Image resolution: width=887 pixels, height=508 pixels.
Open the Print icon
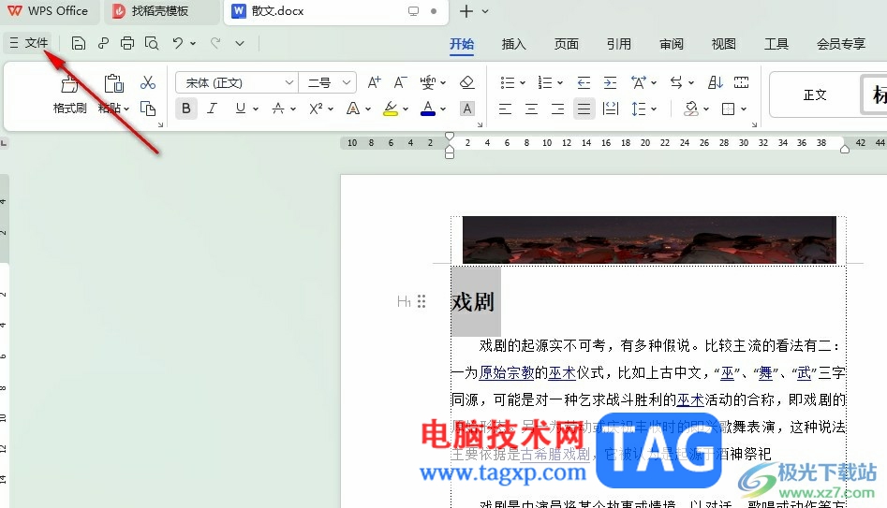click(x=127, y=44)
